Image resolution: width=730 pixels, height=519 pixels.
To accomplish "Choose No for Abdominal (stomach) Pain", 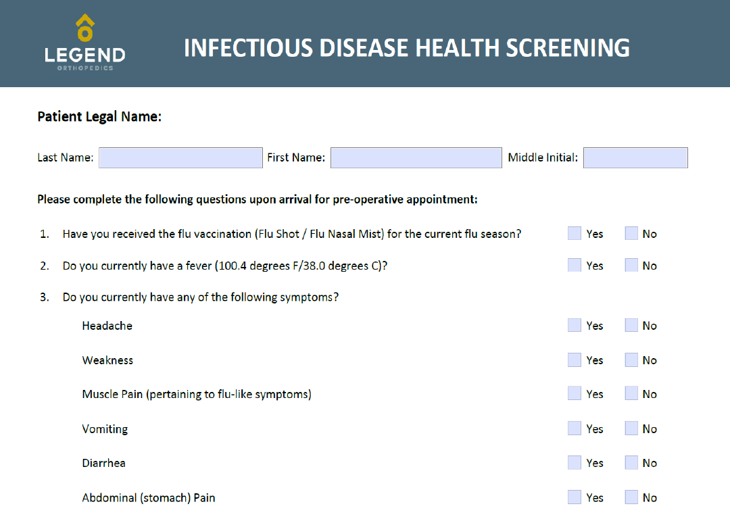I will (x=631, y=497).
